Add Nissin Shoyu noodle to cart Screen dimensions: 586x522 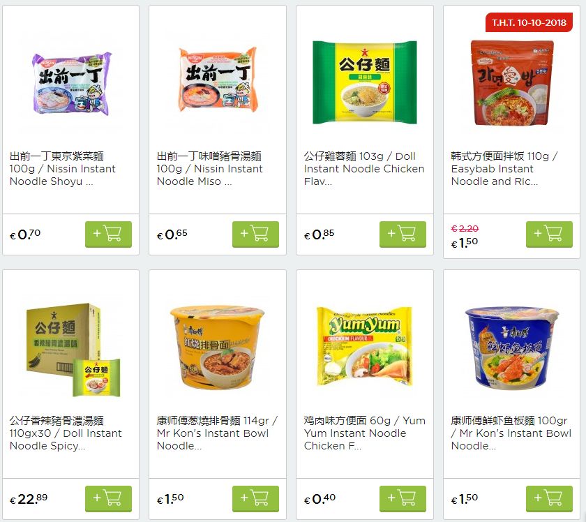point(108,234)
